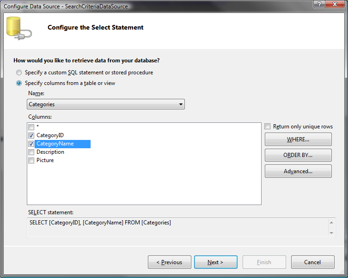Select Specify columns from table radio

point(19,83)
